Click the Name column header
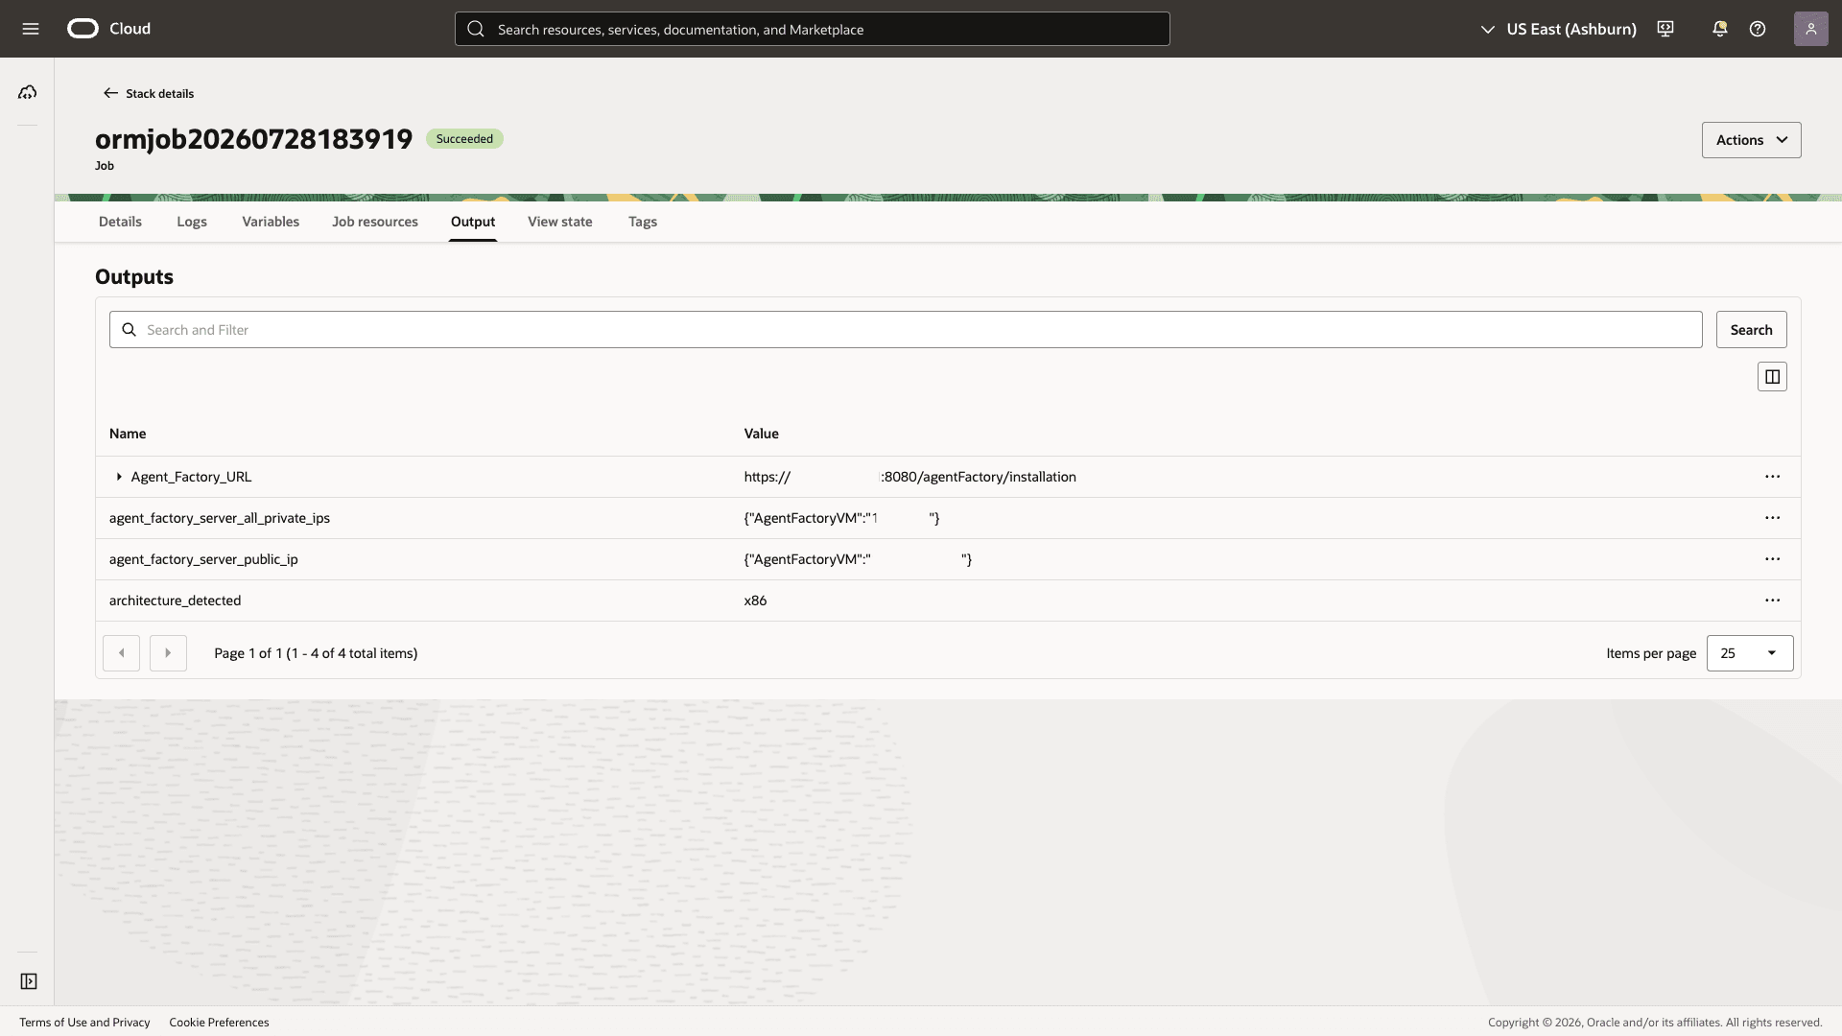Viewport: 1842px width, 1036px height. pyautogui.click(x=128, y=434)
